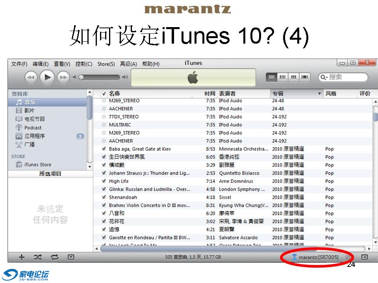Click the track list scroll down arrow

point(375,243)
